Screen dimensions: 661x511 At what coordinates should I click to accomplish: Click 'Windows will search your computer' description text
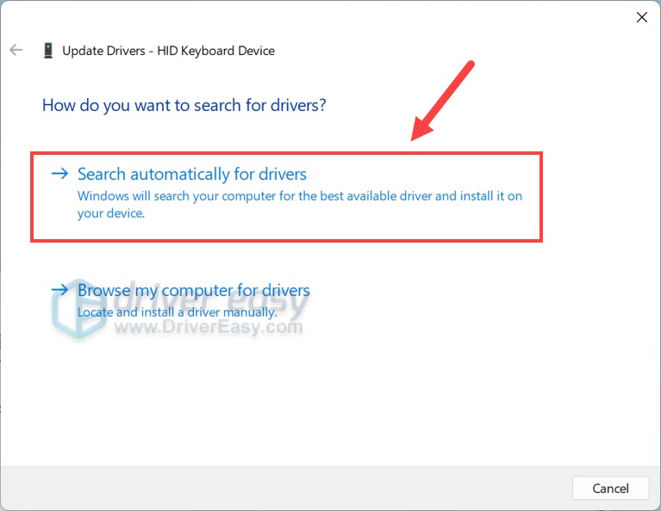(300, 205)
